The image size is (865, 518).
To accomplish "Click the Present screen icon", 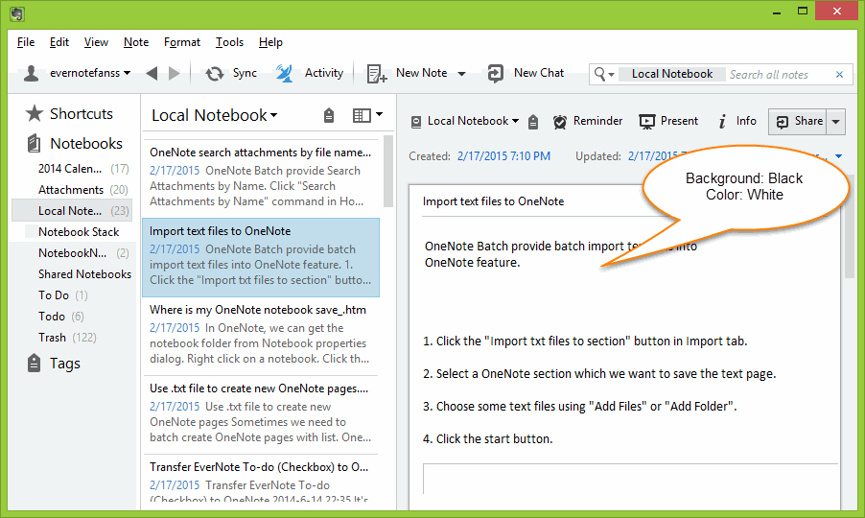I will [x=646, y=122].
